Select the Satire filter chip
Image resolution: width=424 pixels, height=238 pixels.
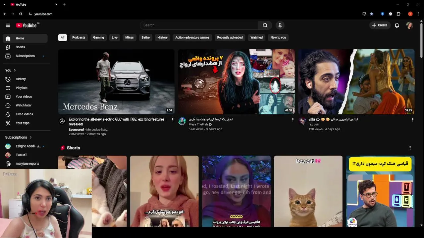click(145, 37)
